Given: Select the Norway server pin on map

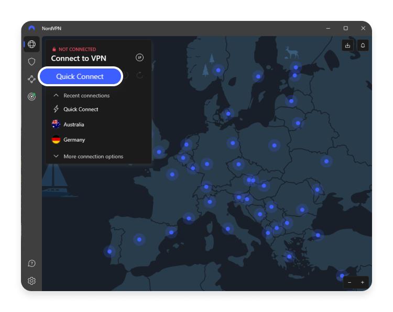Looking at the screenshot, I should 219,70.
